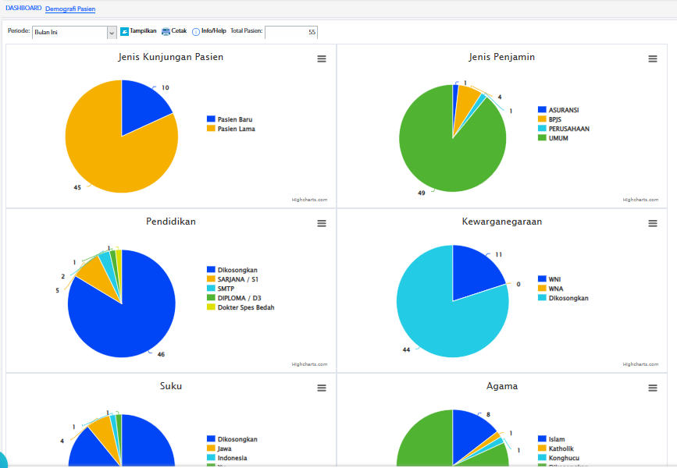
Task: Open the Agama chart hamburger menu
Action: [653, 388]
